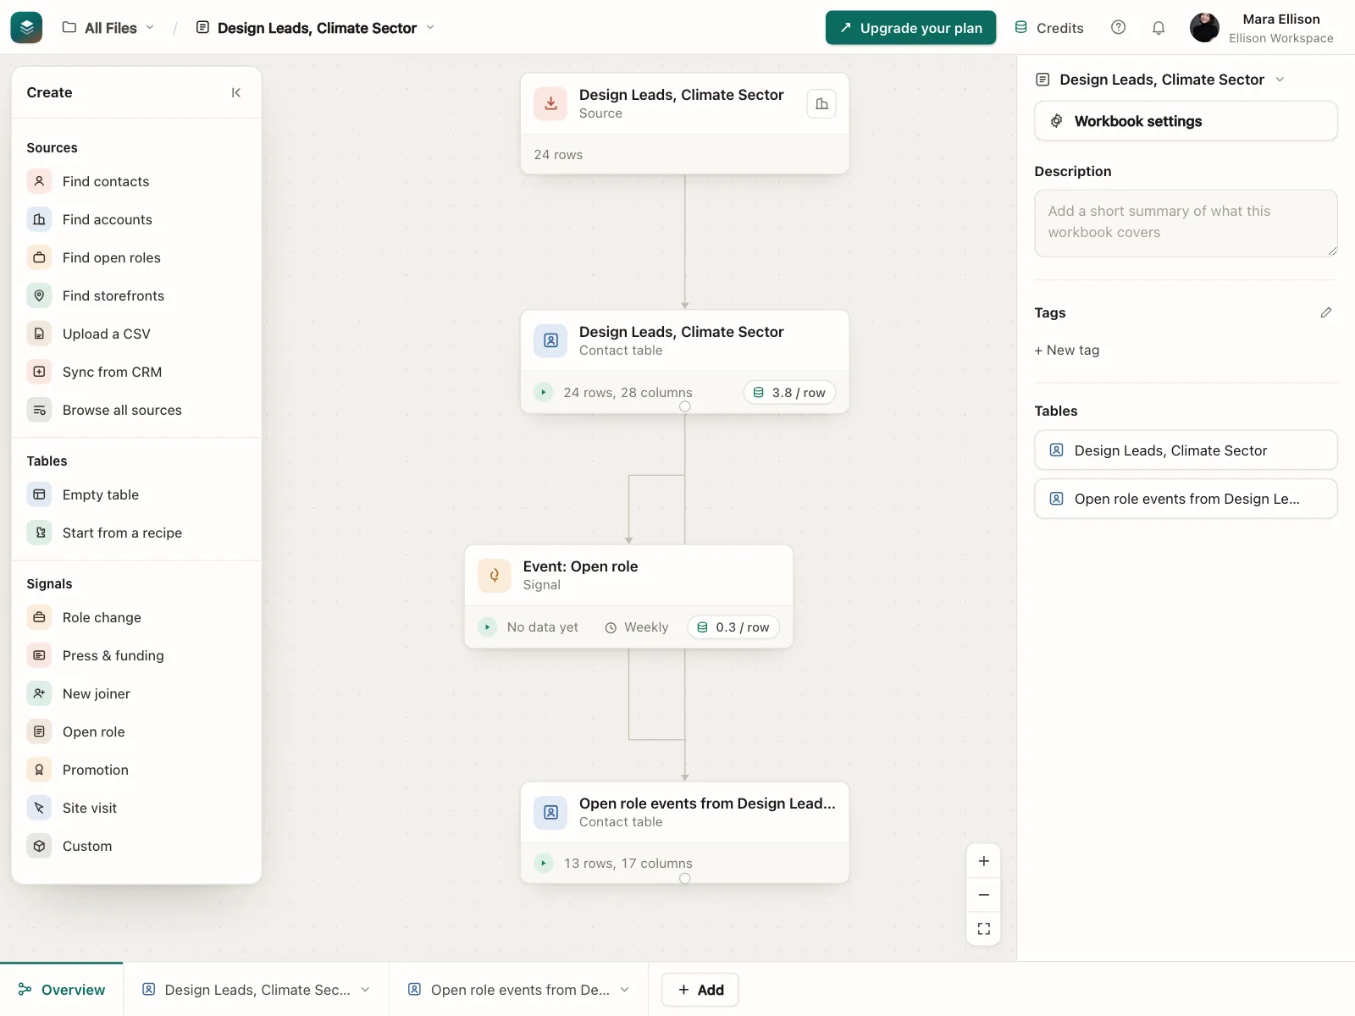Select Upload a CSV option
Screen dimensions: 1355x1016
[x=136, y=334]
